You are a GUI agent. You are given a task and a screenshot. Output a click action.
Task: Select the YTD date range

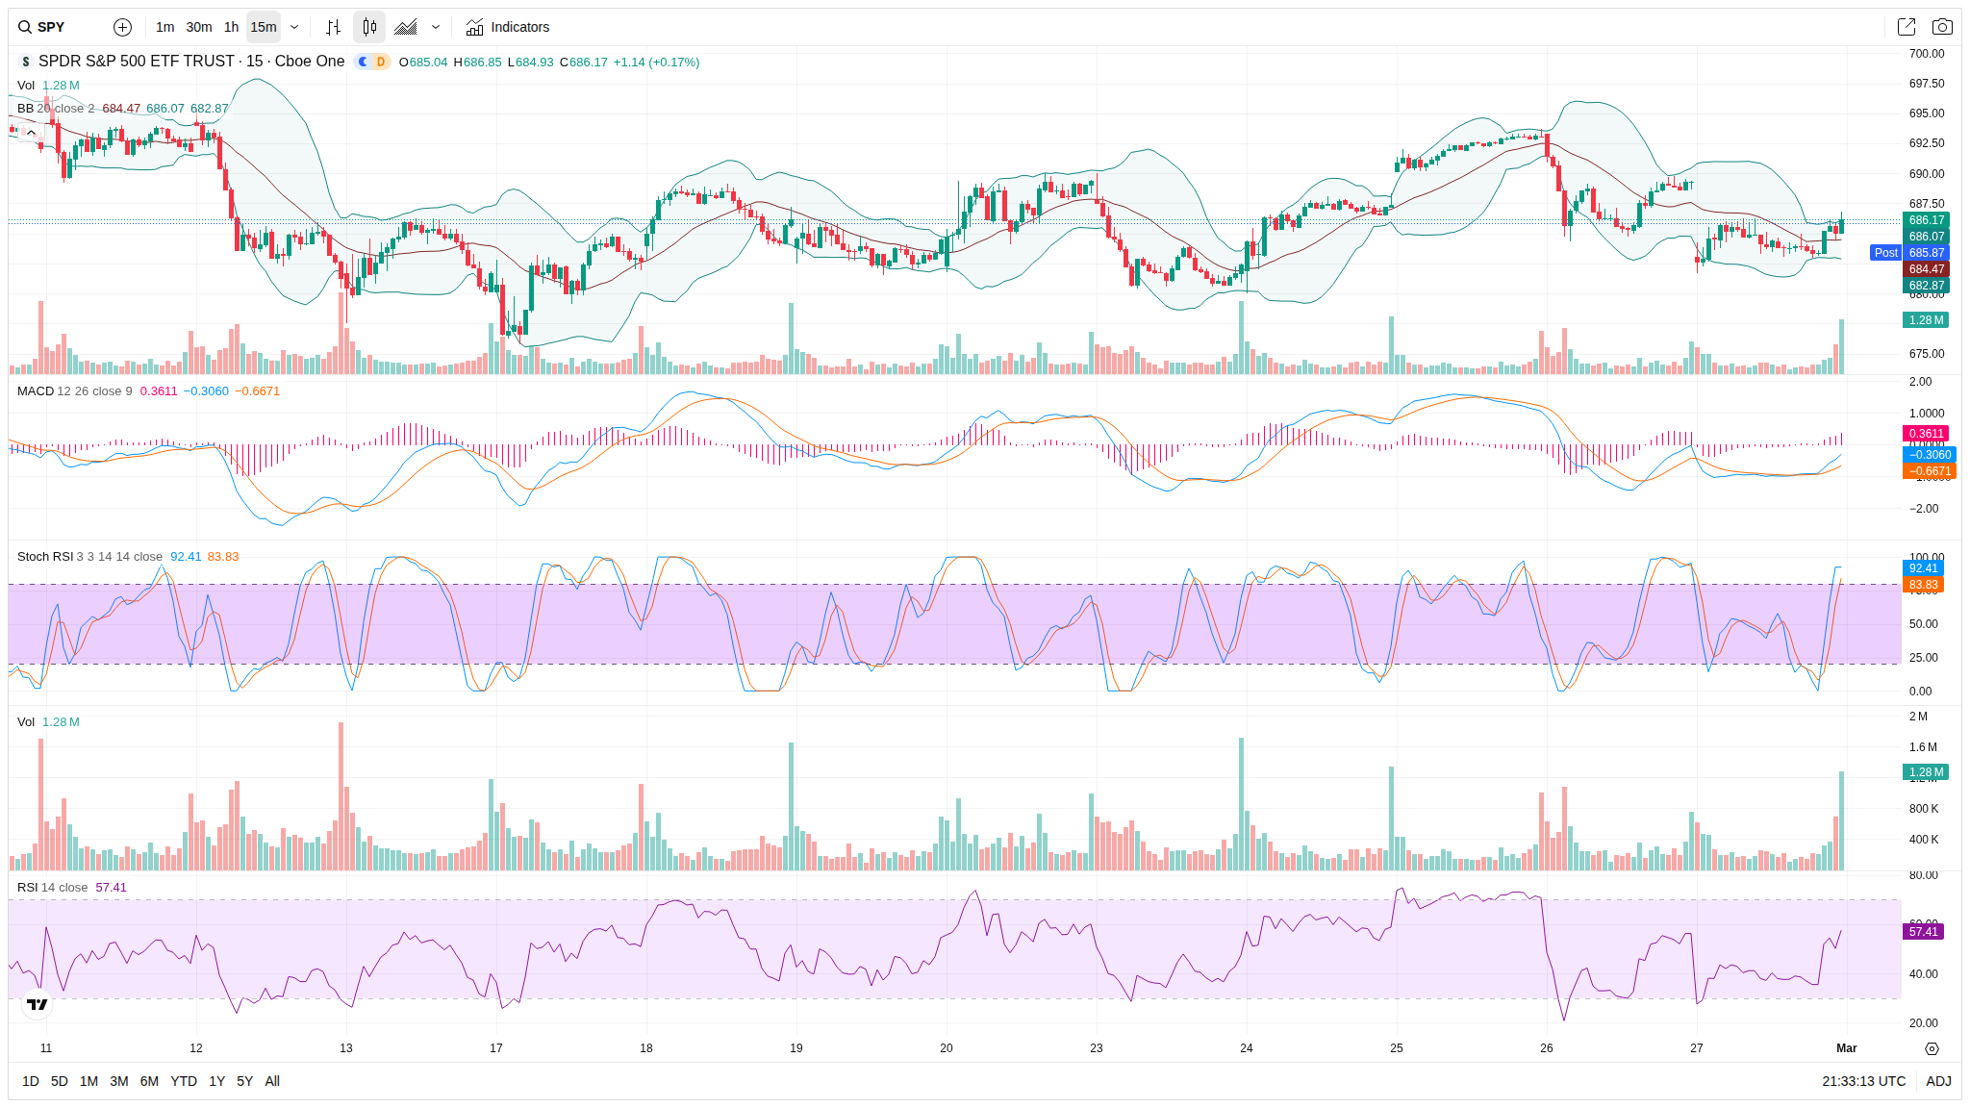184,1081
